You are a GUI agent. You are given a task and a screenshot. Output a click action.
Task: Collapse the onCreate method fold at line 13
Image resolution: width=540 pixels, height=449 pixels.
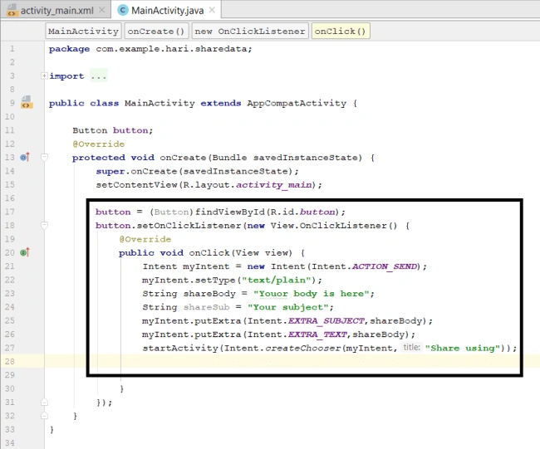pos(44,158)
